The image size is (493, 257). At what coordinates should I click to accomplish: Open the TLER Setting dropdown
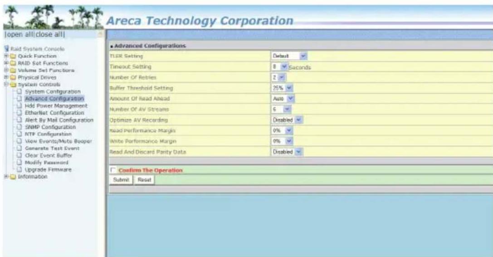click(289, 56)
